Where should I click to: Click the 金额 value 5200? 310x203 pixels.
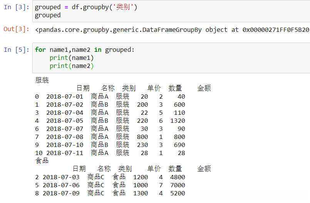pos(178,193)
